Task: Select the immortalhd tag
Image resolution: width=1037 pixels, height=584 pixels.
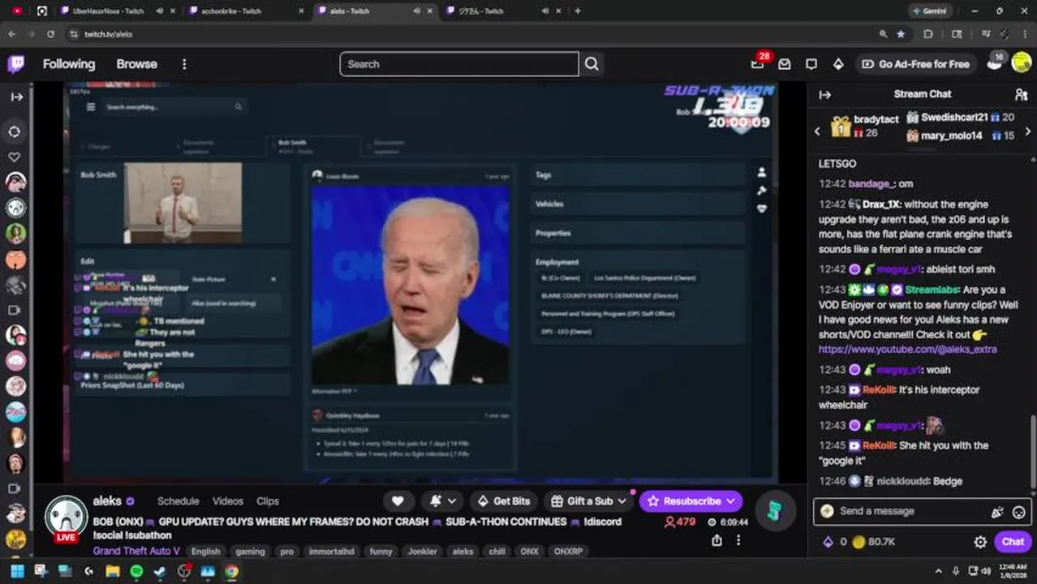Action: point(331,552)
